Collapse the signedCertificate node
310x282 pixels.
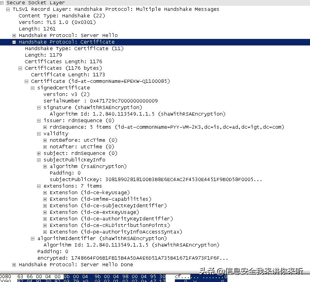click(x=32, y=88)
